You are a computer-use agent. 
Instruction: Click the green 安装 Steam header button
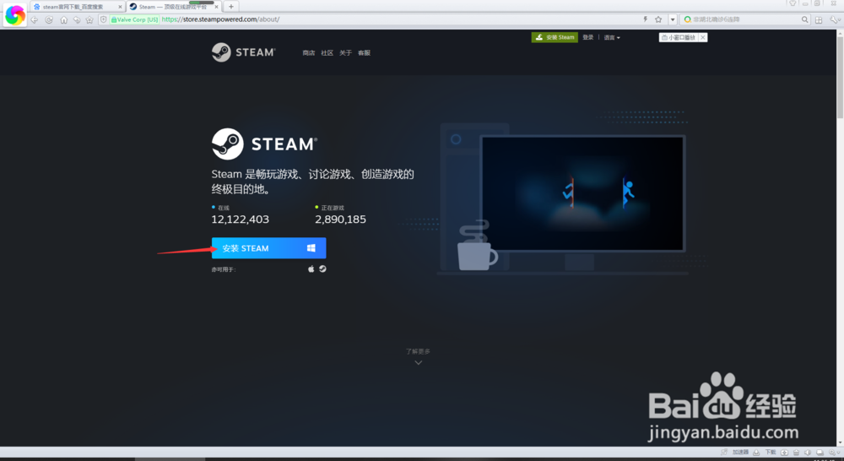555,37
